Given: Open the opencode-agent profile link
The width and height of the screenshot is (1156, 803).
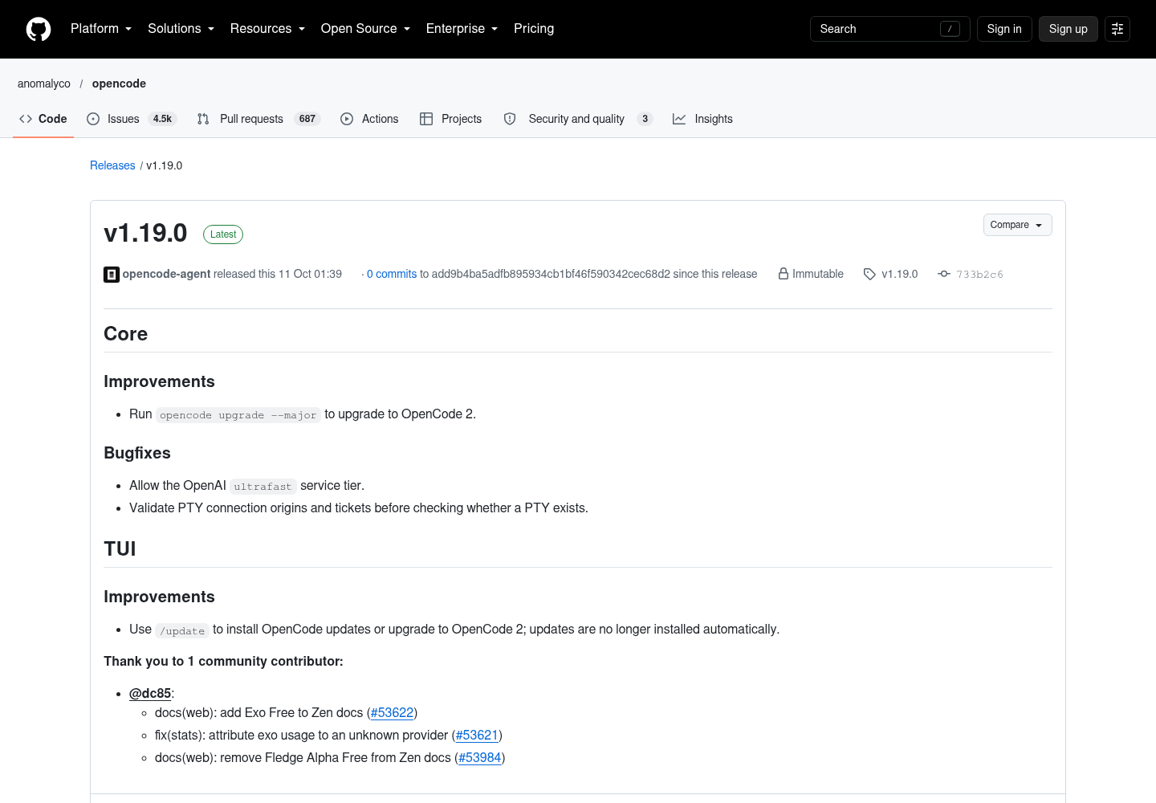Looking at the screenshot, I should tap(166, 274).
